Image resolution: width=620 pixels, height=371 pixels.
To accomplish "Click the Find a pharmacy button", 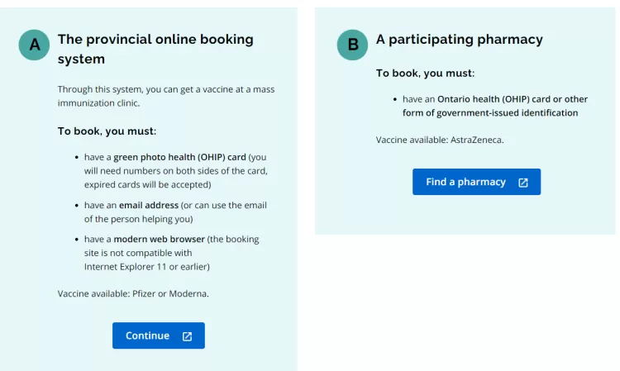I will [476, 182].
